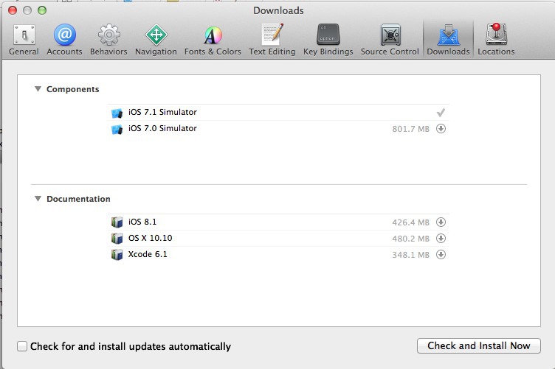Image resolution: width=555 pixels, height=369 pixels.
Task: Open the Accounts preferences pane
Action: coord(64,40)
